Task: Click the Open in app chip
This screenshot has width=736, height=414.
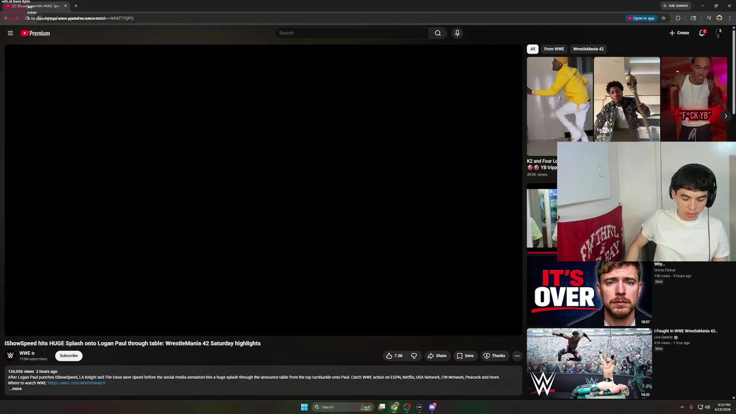Action: [x=641, y=18]
